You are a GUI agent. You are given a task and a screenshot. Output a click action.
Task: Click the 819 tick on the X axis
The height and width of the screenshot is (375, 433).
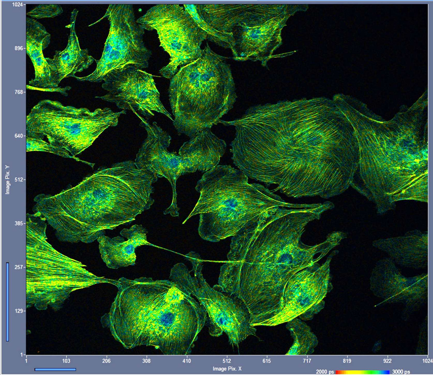[x=347, y=361]
